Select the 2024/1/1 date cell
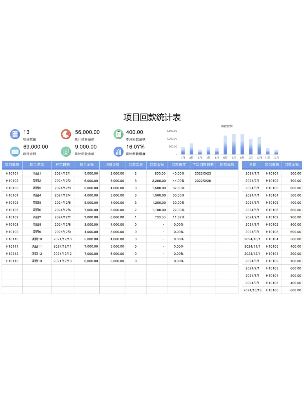Viewport: 304px width, 407px height. [252, 173]
